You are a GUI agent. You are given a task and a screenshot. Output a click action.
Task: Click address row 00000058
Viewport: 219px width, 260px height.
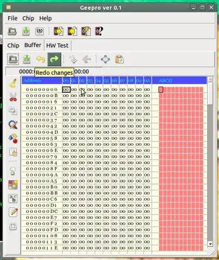tap(42, 138)
